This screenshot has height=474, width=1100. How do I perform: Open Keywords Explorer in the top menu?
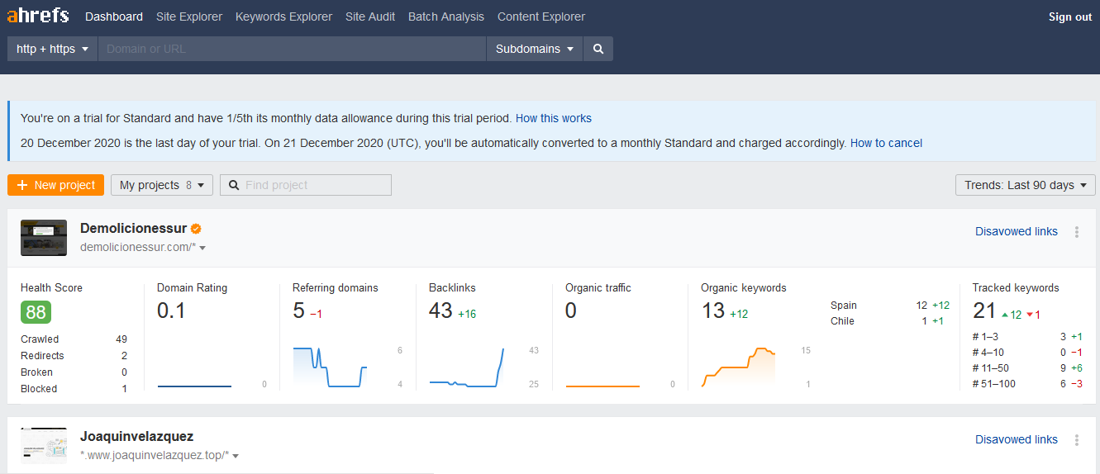coord(283,17)
